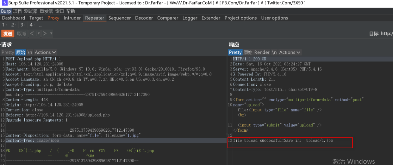The width and height of the screenshot is (393, 165).
Task: Click the Host: 106.14.120.231:24908 header line
Action: [34, 64]
